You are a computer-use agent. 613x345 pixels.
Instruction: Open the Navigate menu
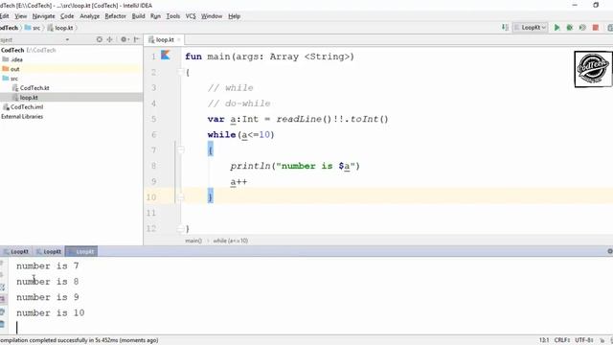[x=43, y=16]
